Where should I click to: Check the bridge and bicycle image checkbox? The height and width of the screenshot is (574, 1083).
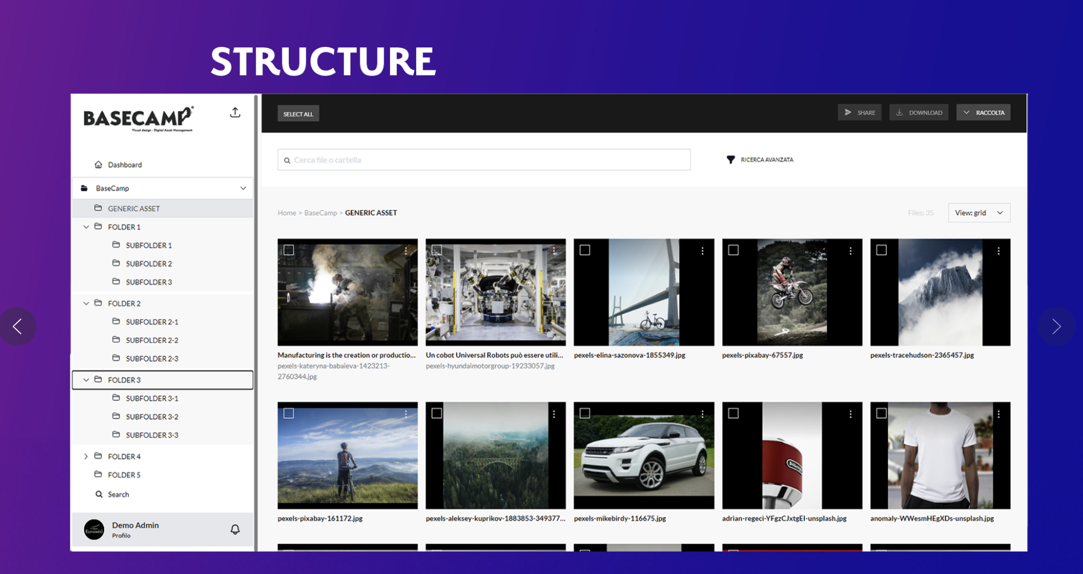click(585, 250)
